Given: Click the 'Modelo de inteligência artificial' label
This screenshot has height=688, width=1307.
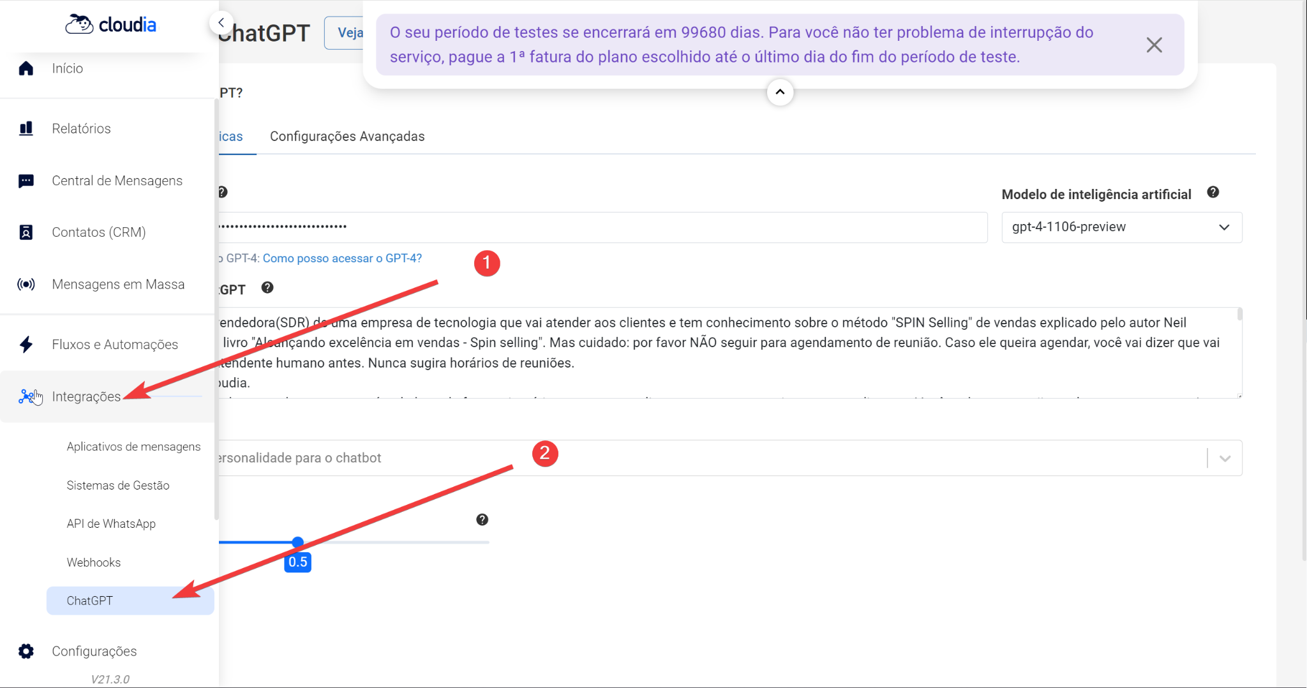Looking at the screenshot, I should (1096, 194).
